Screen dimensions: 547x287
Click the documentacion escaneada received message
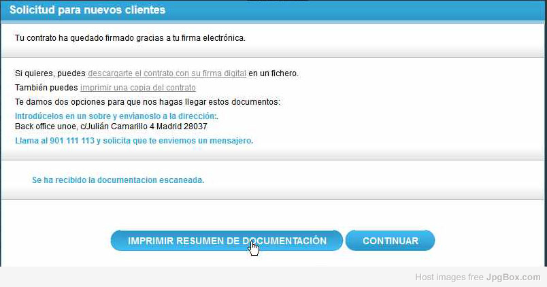[x=118, y=180]
